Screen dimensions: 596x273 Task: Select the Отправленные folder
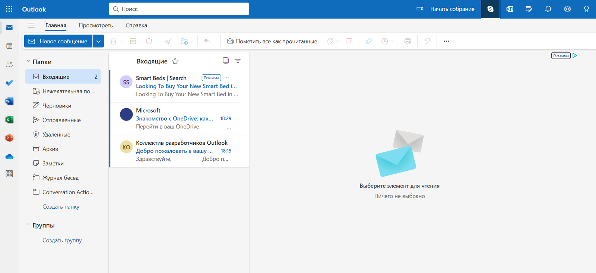pyautogui.click(x=63, y=120)
